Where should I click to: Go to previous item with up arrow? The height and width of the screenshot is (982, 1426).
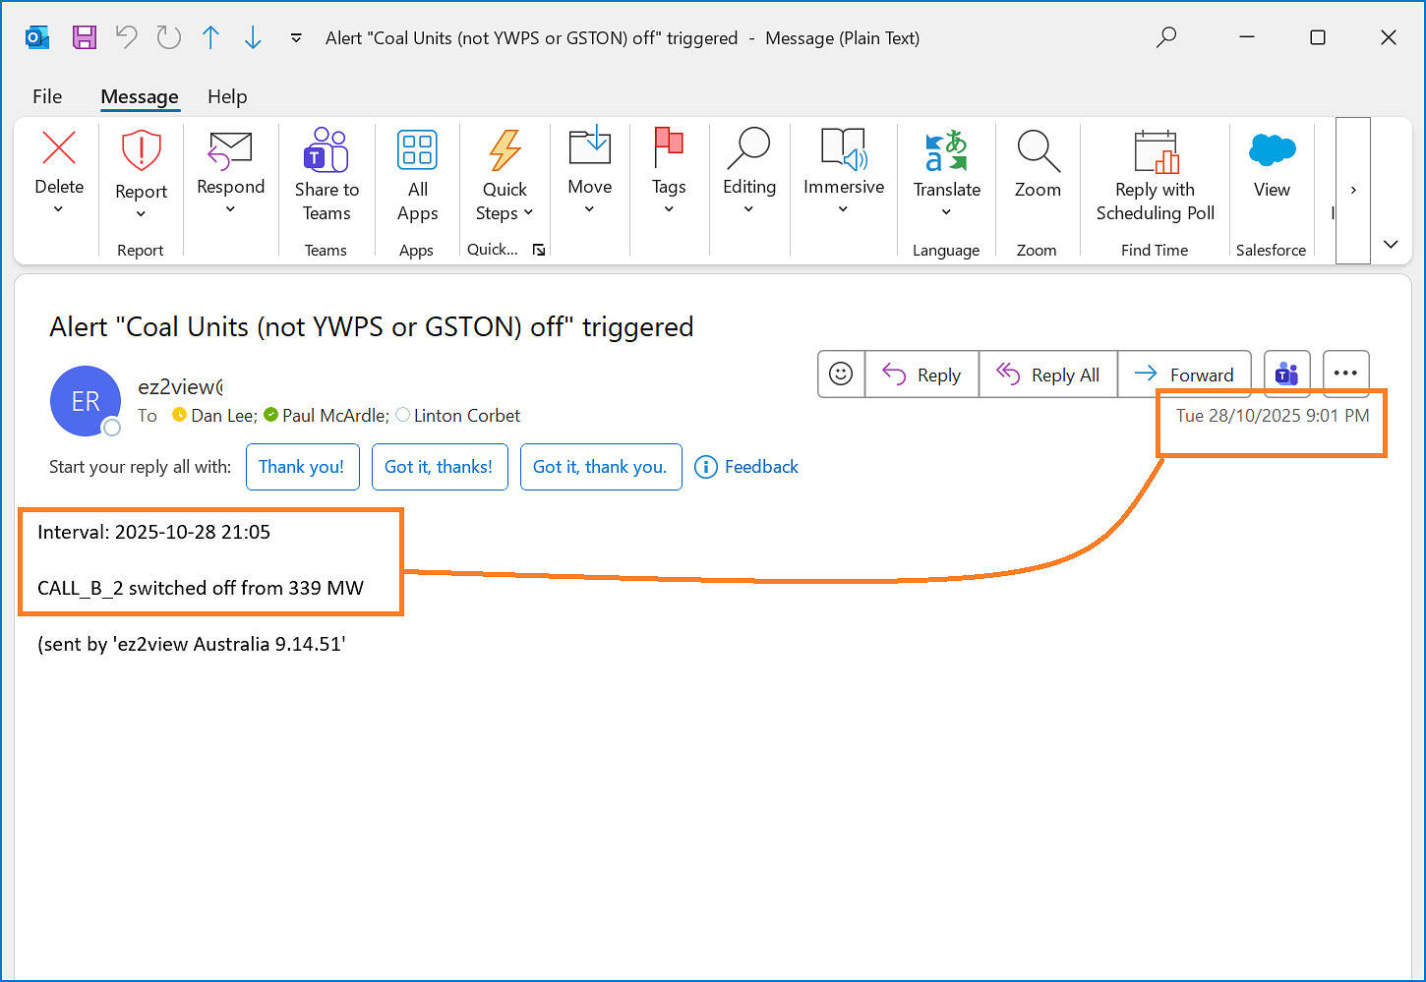(x=210, y=37)
